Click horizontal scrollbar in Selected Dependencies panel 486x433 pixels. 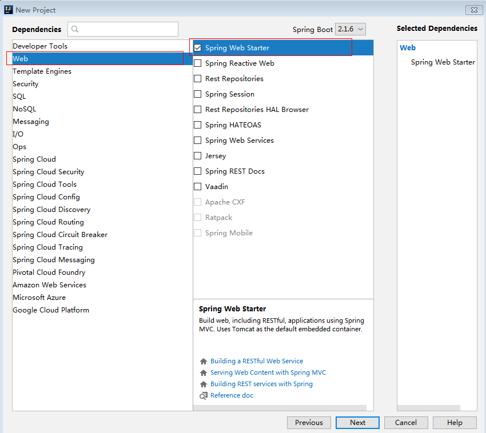(429, 408)
